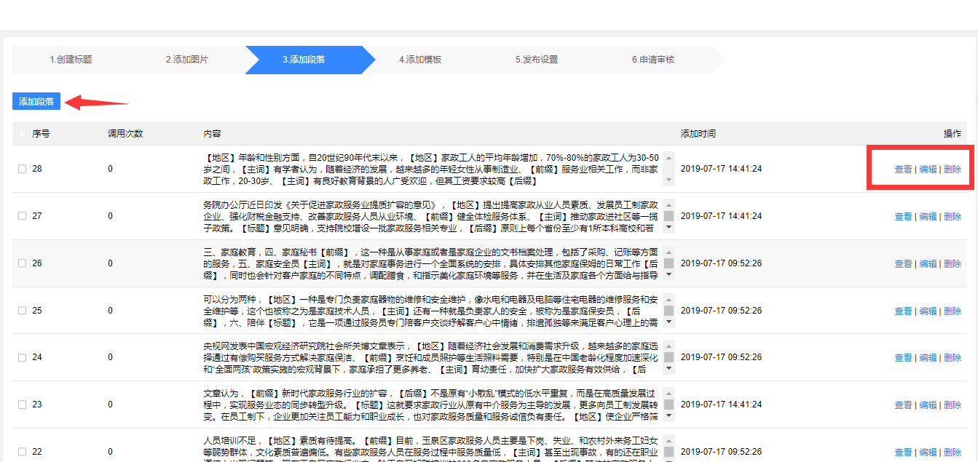This screenshot has height=462, width=978.
Task: Jump to step 6.申请审核
Action: 653,60
